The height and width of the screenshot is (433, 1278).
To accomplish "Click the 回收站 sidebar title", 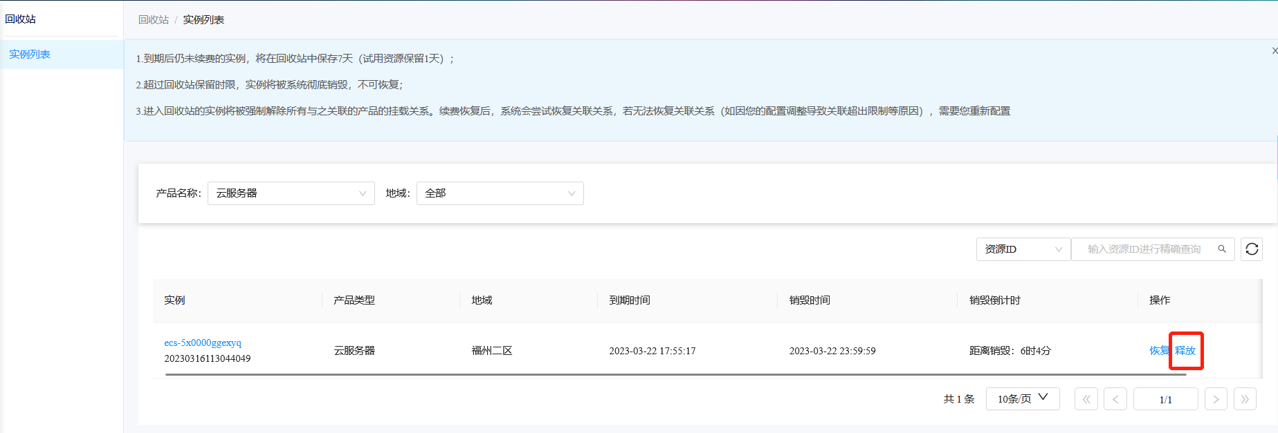I will pos(21,19).
